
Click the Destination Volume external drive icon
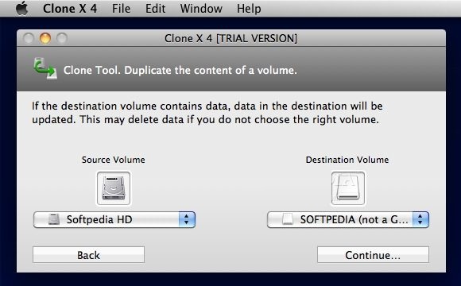348,188
